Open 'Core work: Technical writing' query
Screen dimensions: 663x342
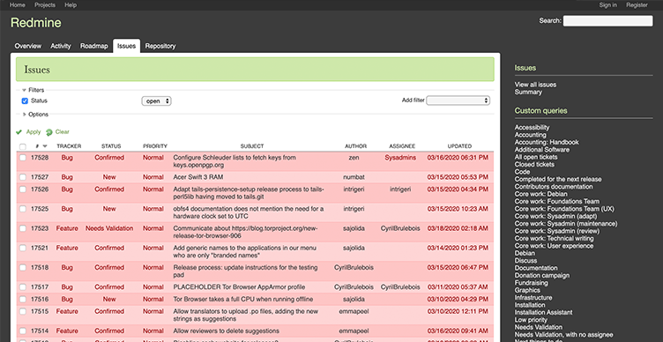click(x=554, y=238)
